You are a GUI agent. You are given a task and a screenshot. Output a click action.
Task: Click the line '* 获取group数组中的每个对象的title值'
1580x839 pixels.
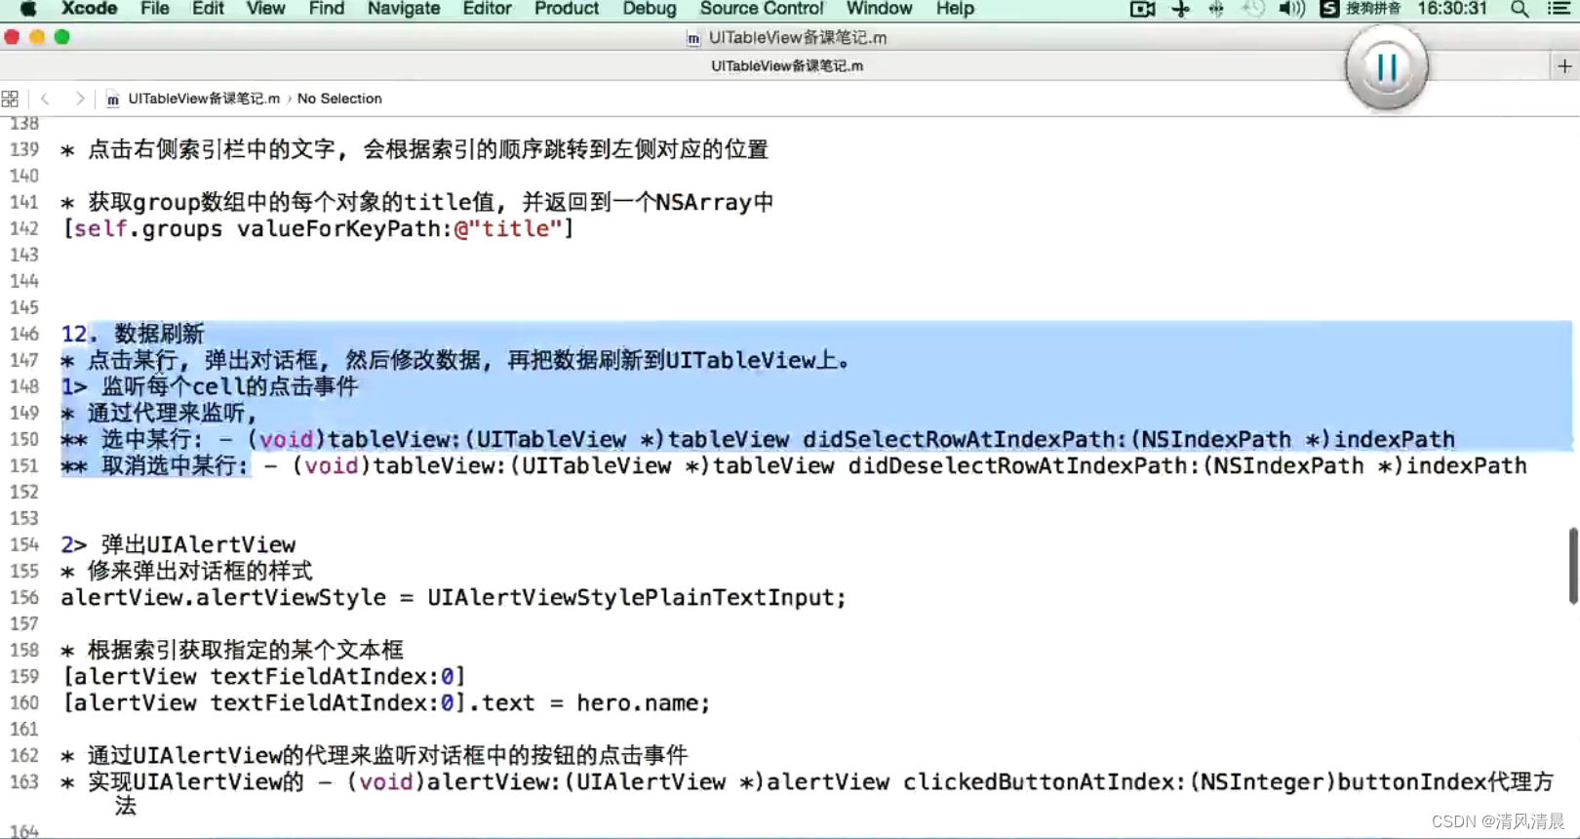(417, 203)
